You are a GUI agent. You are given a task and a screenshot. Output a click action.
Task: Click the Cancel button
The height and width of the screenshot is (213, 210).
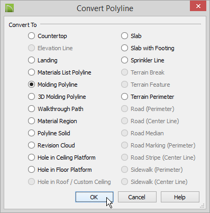point(137,197)
